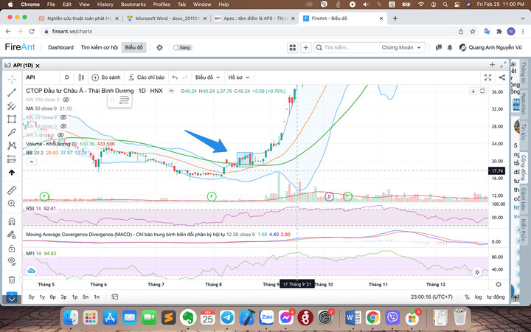Change the D time interval
531x332 pixels.
(x=66, y=77)
